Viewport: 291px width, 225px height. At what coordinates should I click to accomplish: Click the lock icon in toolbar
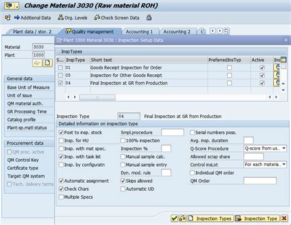[149, 18]
